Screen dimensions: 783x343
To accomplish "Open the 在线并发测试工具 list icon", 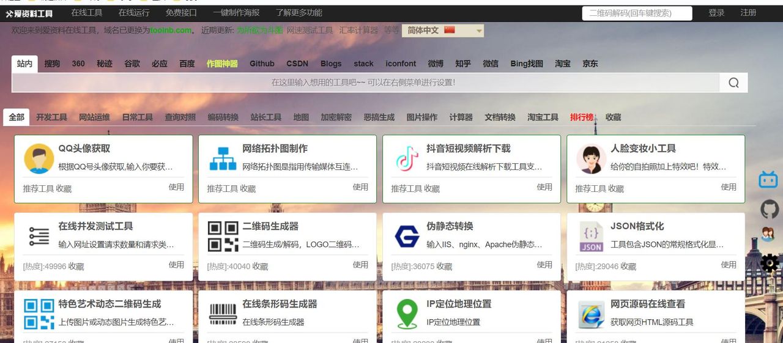I will coord(39,237).
